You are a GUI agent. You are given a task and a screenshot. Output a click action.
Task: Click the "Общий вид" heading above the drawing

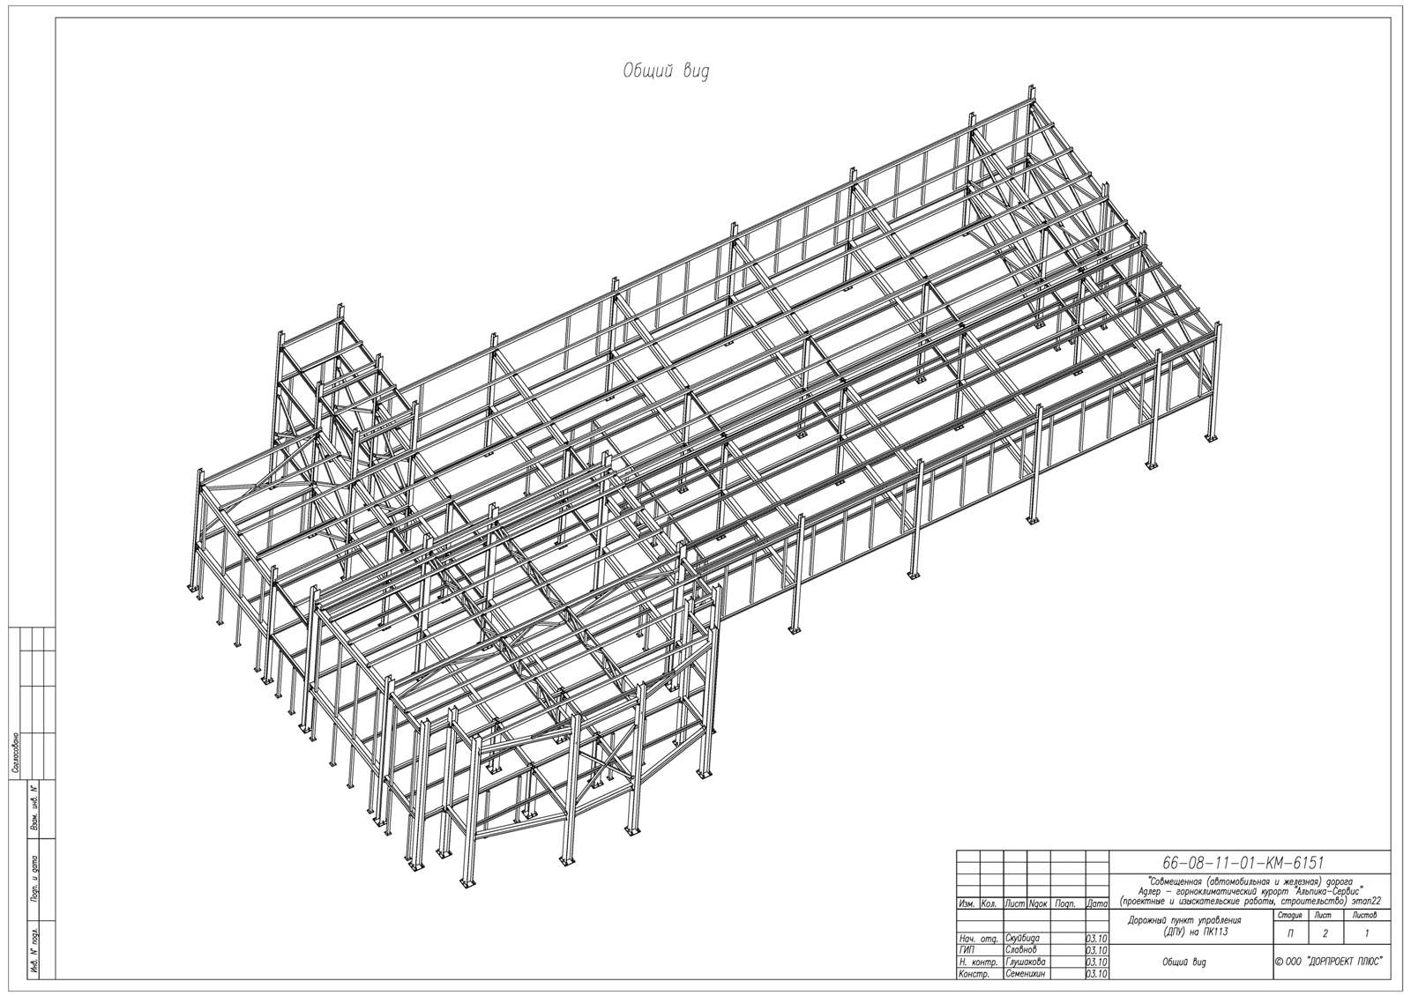666,72
